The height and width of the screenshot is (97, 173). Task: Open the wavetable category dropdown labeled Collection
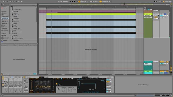[x=32, y=79]
